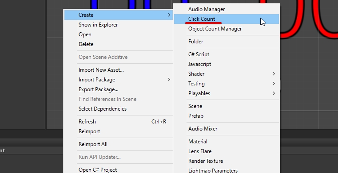338x173 pixels.
Task: Choose Audio Manager in the submenu
Action: click(227, 9)
